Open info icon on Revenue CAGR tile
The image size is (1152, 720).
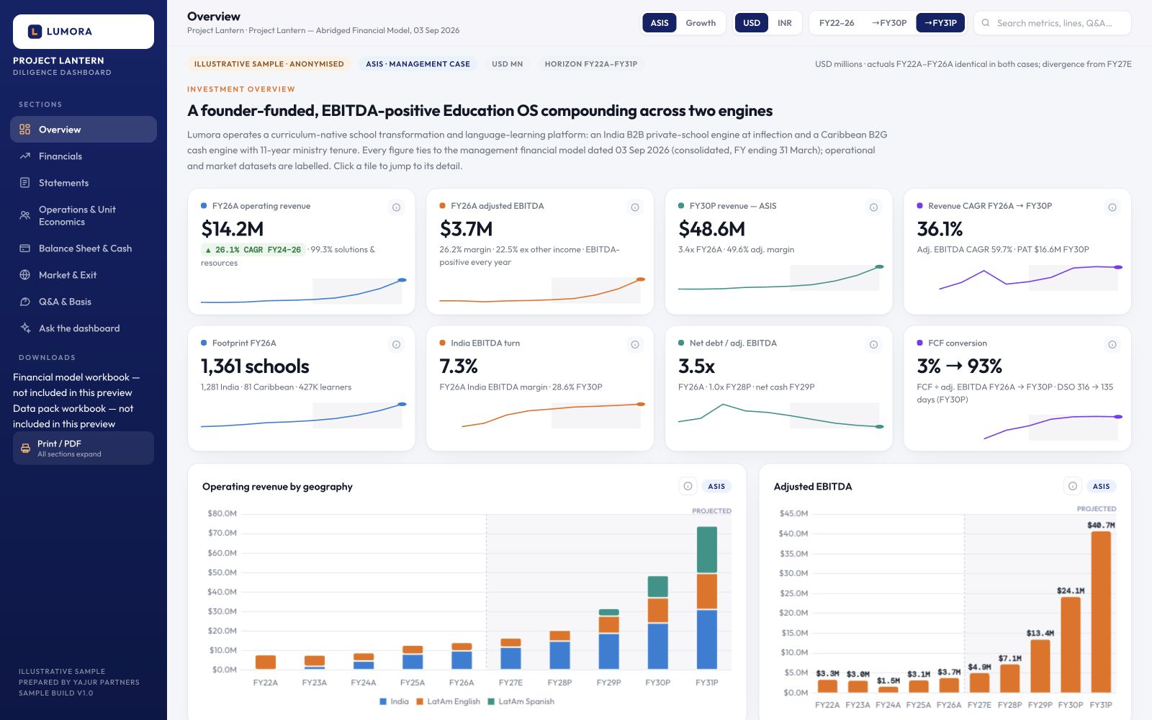(1112, 207)
